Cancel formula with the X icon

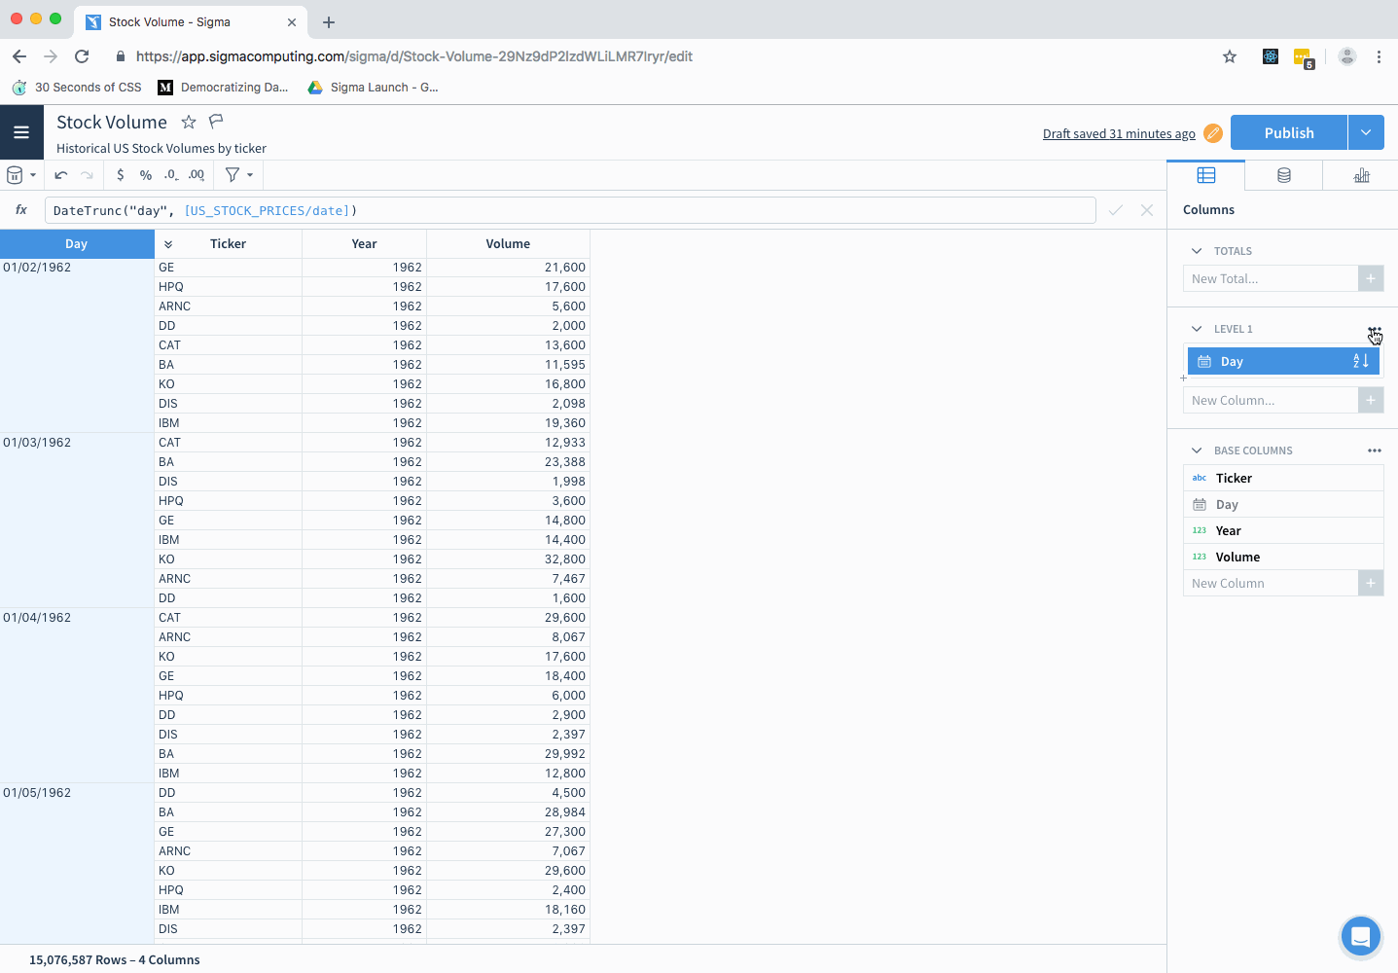(x=1147, y=210)
